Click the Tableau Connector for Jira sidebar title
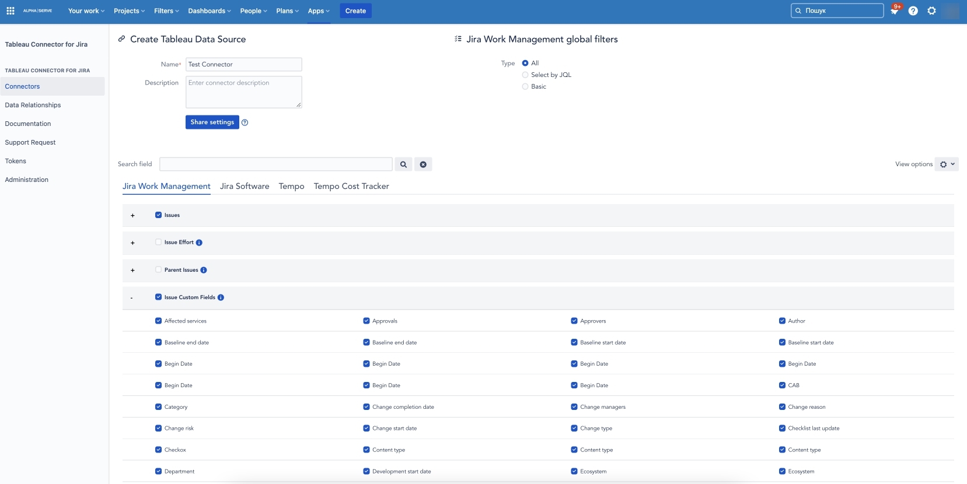Viewport: 967px width, 484px height. click(x=46, y=44)
